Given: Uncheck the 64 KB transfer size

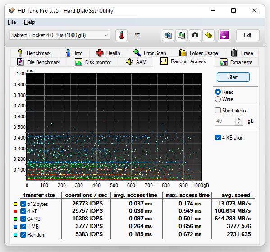Looking at the screenshot, I should click(23, 219).
